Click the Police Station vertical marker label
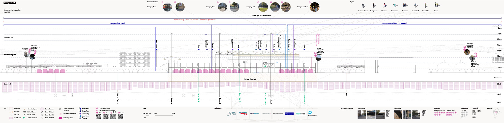This screenshot has width=504, height=123. [x=289, y=44]
